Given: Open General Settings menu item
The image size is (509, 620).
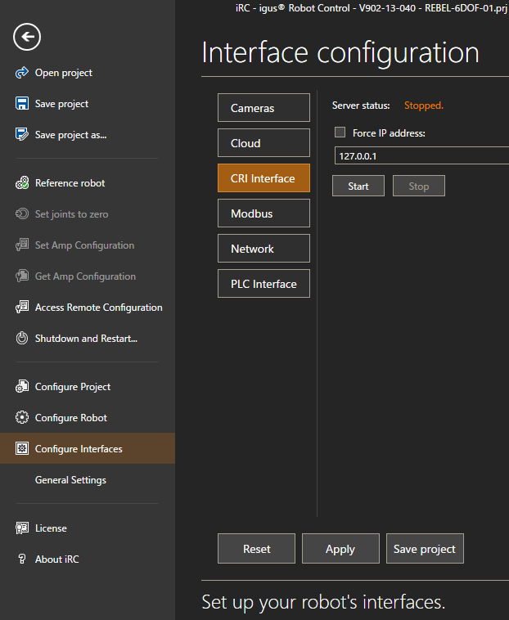Looking at the screenshot, I should pos(70,480).
